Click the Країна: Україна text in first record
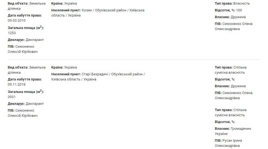 click(64, 4)
